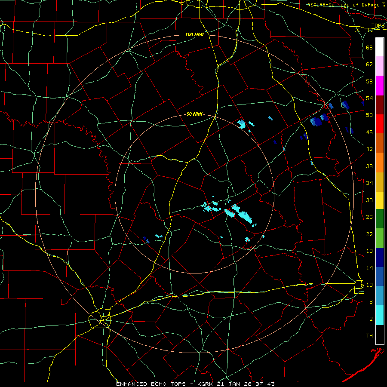The width and height of the screenshot is (387, 387).
Task: Click the 'ENHANCED ECHO TOPS' product title
Action: tap(151, 384)
